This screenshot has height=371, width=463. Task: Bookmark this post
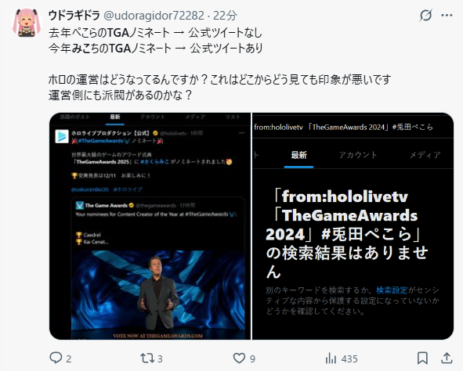(422, 358)
